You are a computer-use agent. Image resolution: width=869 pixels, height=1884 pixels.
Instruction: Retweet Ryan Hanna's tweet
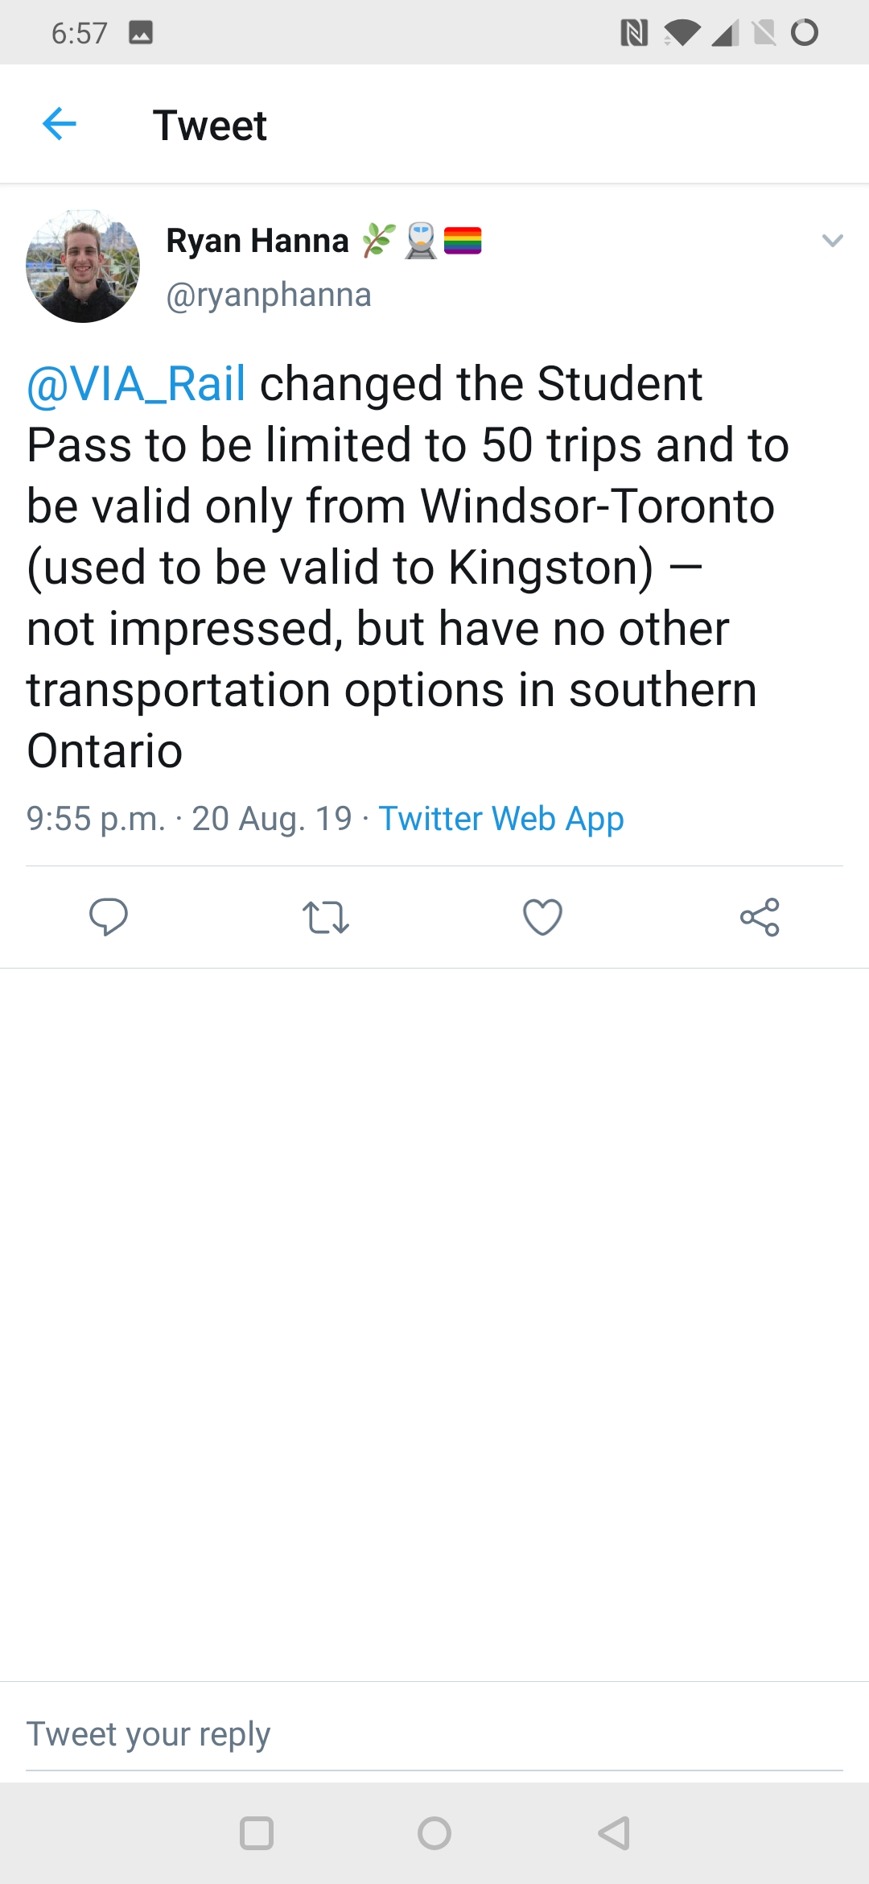pyautogui.click(x=325, y=917)
